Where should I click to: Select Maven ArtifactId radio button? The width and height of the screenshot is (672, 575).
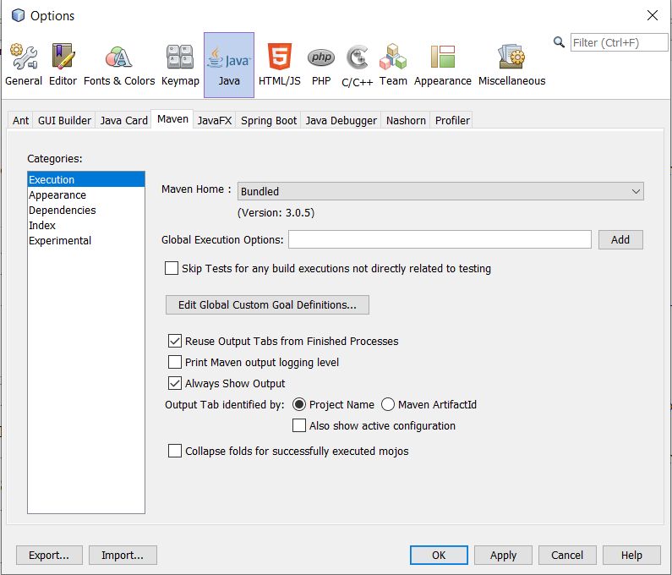pyautogui.click(x=388, y=404)
